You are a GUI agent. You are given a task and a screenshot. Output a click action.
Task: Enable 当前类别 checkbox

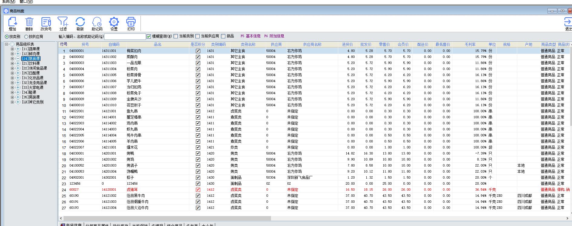click(x=176, y=36)
